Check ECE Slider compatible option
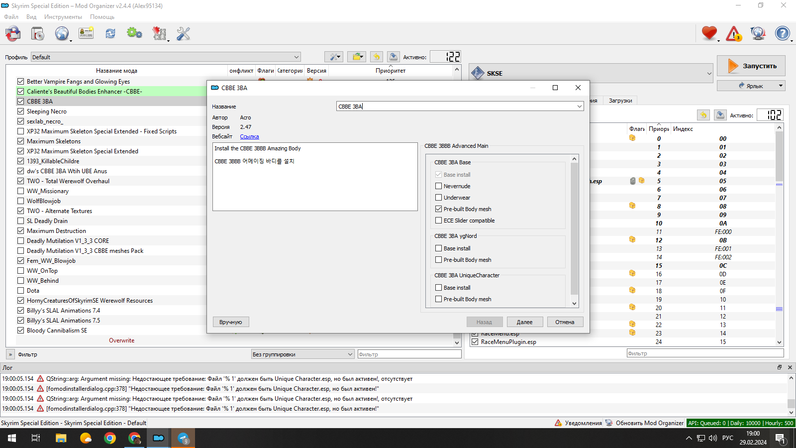This screenshot has width=796, height=448. 438,221
